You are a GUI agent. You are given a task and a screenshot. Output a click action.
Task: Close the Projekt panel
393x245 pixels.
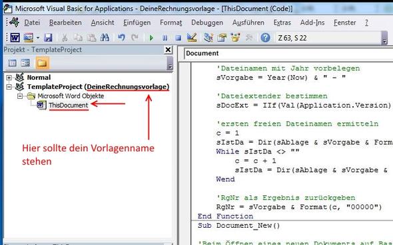(168, 50)
